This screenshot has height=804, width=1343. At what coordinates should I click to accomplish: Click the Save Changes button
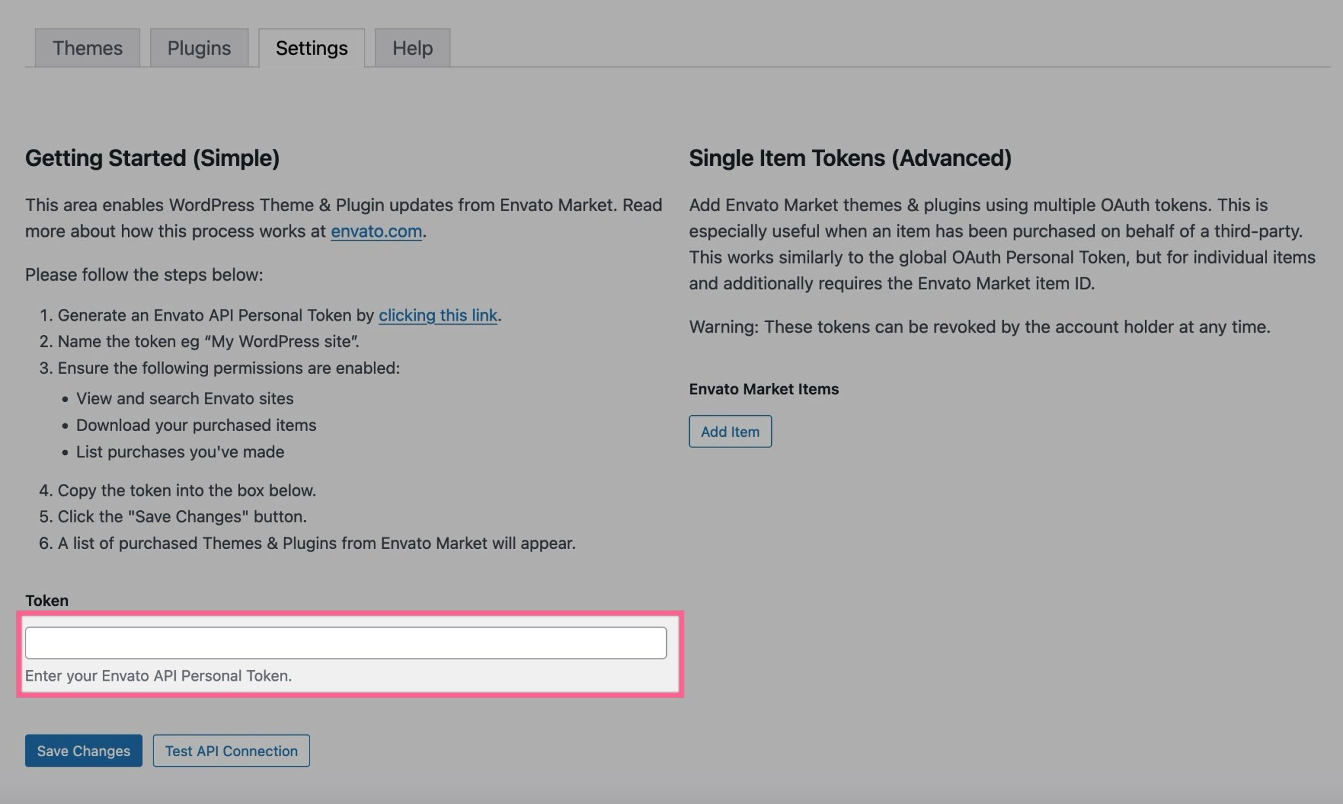pos(83,751)
